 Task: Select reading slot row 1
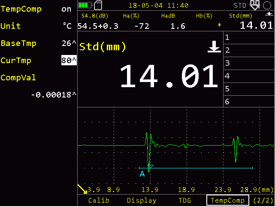(x=249, y=37)
